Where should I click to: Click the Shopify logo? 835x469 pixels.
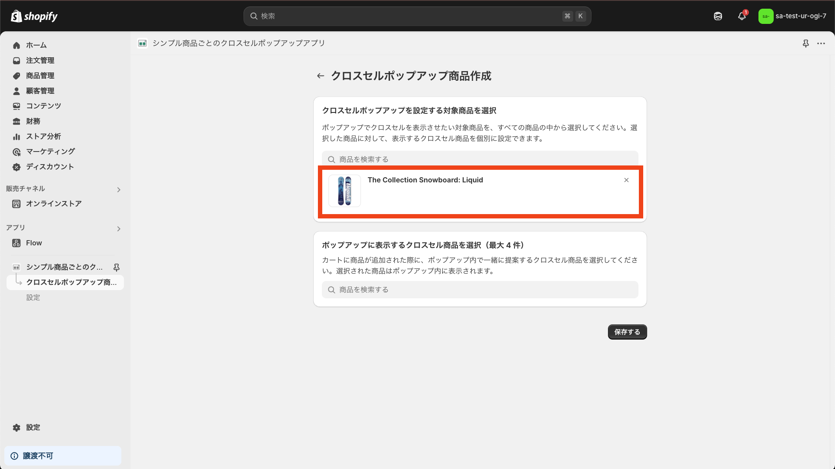coord(33,16)
